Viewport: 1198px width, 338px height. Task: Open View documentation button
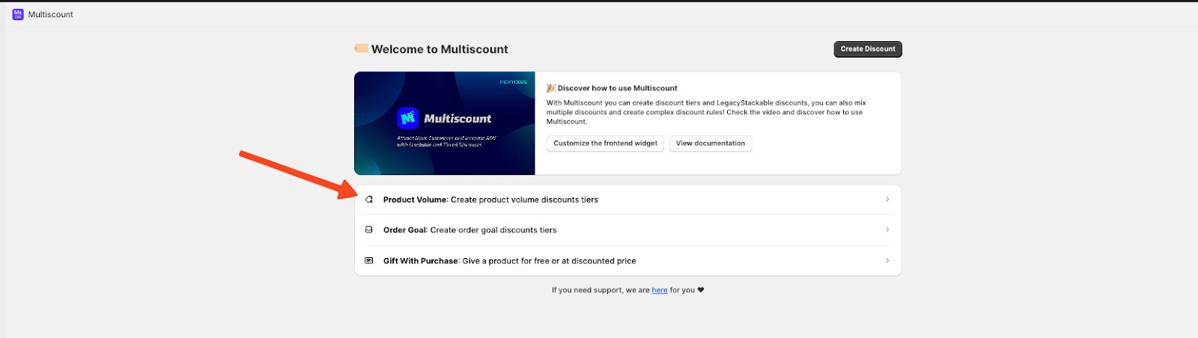pyautogui.click(x=711, y=144)
